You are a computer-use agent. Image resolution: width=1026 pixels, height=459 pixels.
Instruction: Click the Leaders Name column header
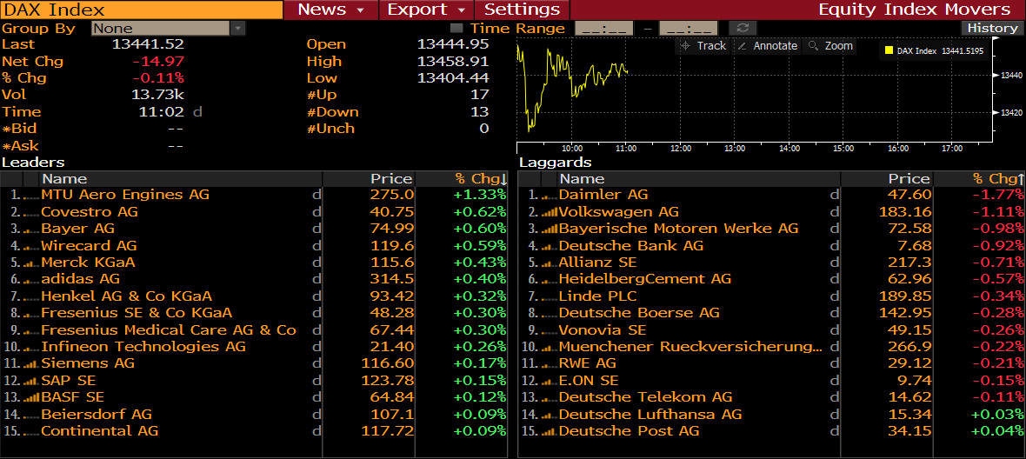(182, 178)
